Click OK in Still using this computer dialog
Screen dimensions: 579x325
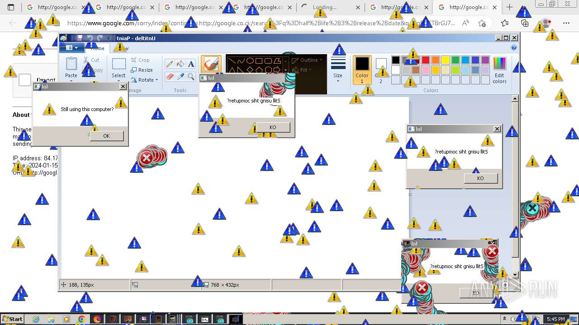pos(106,136)
